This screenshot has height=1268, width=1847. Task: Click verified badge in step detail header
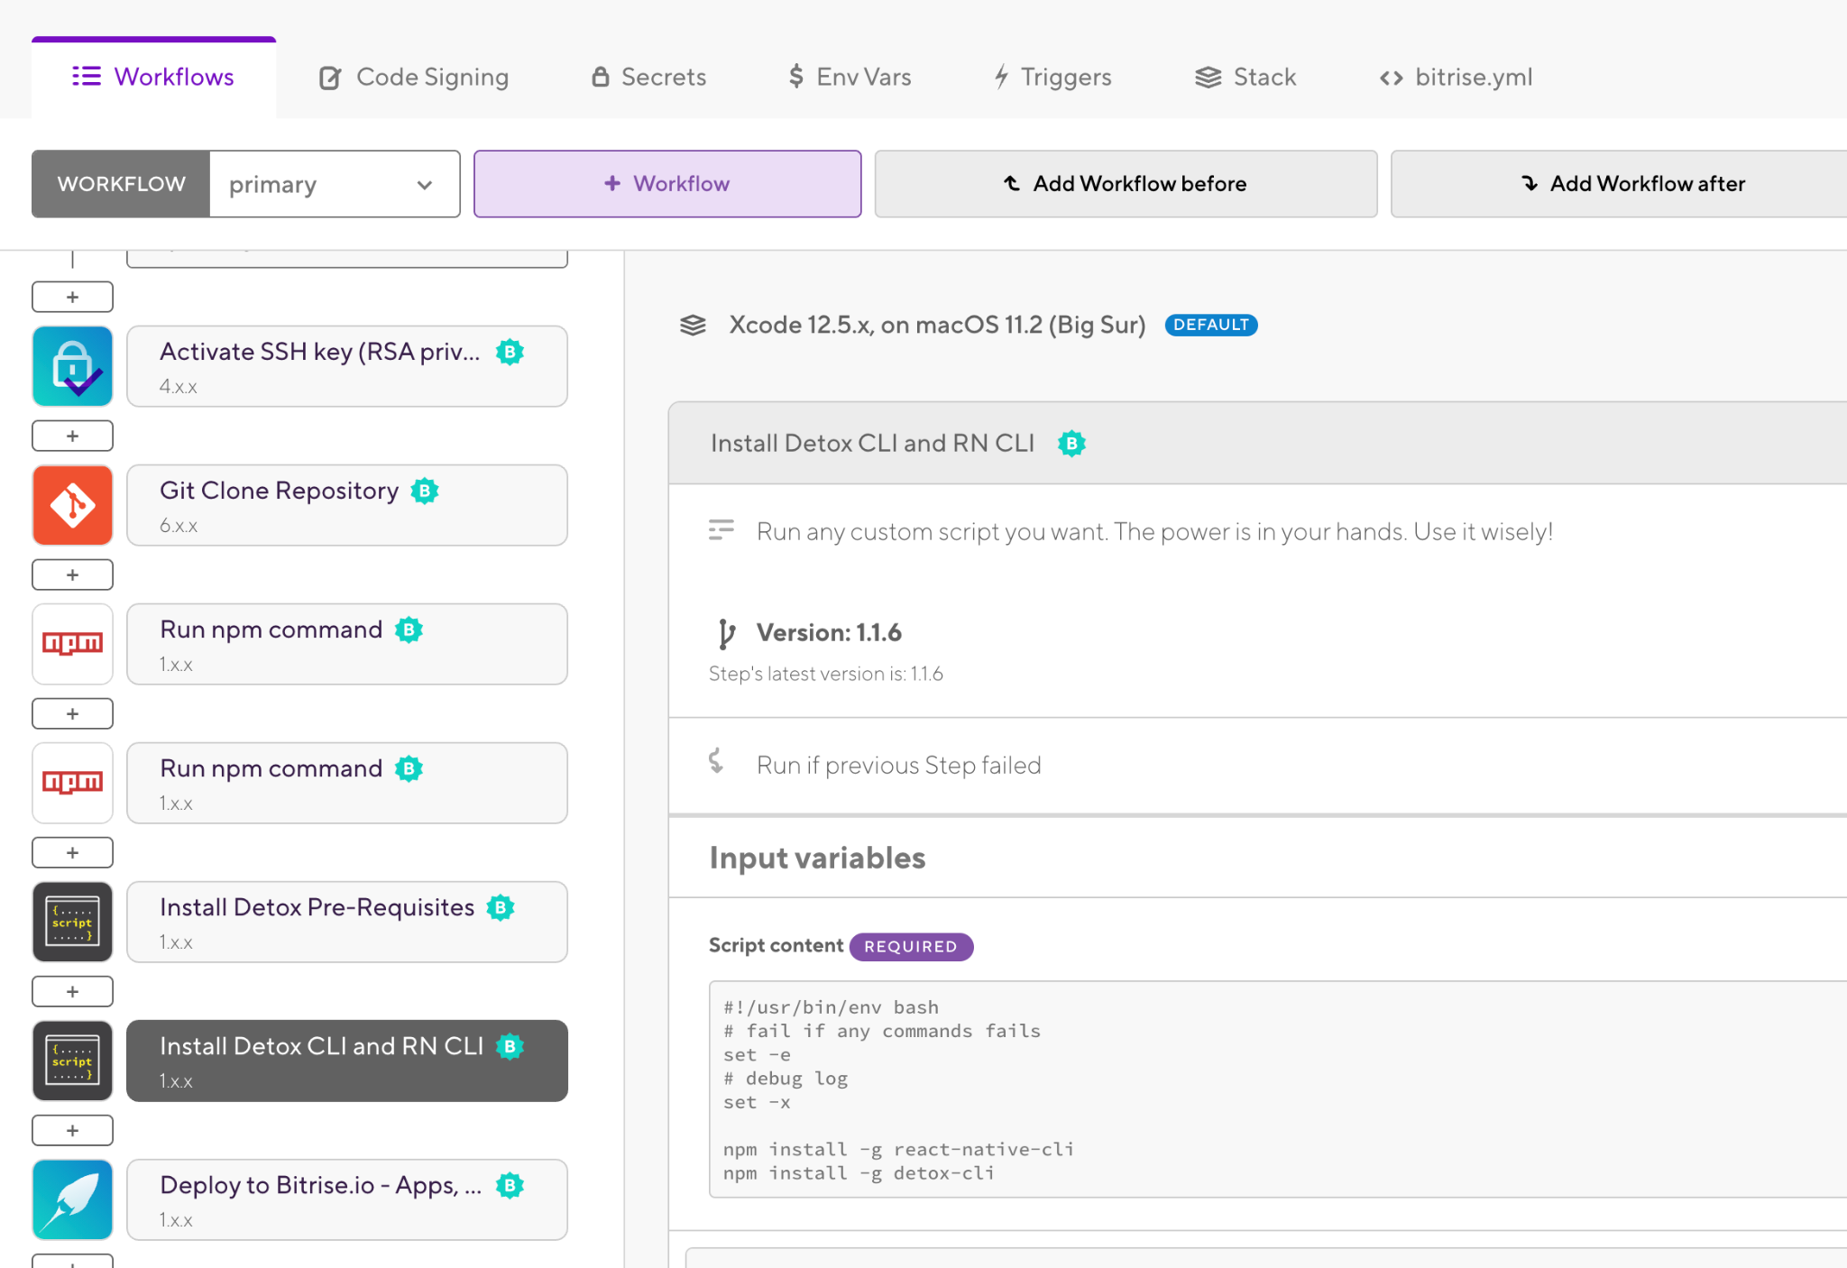click(x=1071, y=443)
